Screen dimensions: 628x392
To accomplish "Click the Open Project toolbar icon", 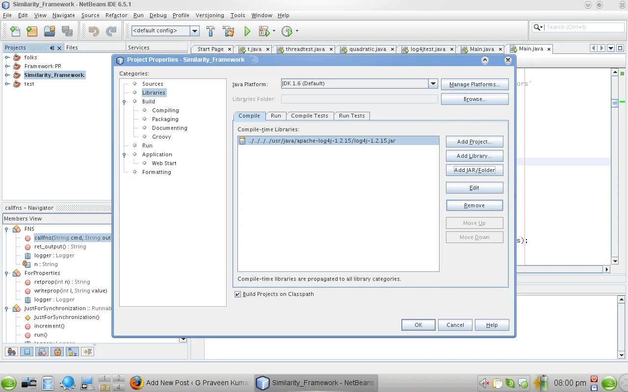I will [x=50, y=31].
